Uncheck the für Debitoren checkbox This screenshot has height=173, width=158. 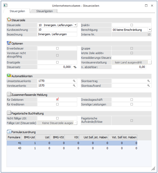pos(58,99)
